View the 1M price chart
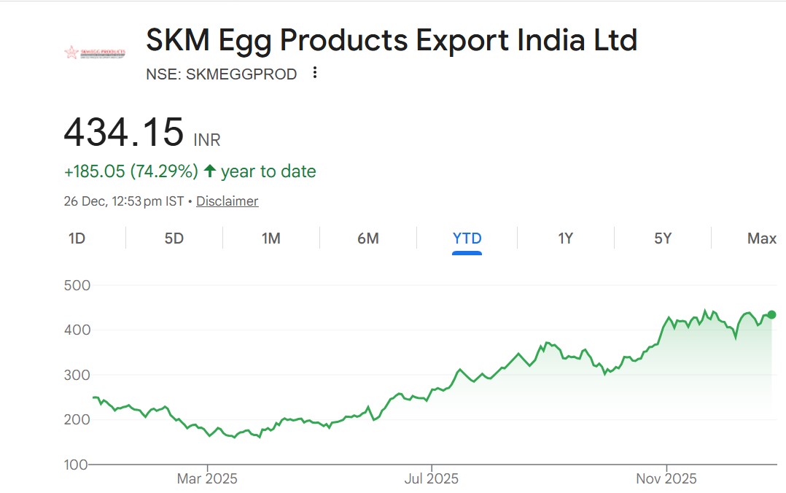The width and height of the screenshot is (786, 493). (x=271, y=238)
